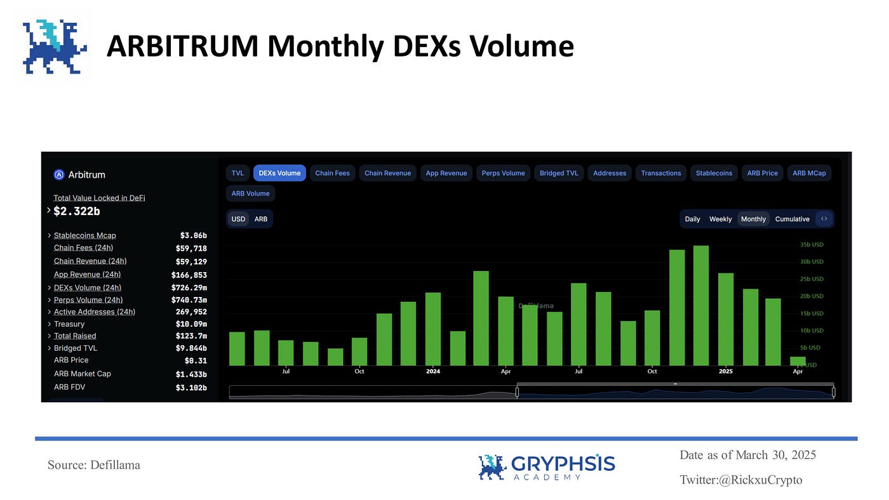Click the ARB Price label

click(71, 360)
